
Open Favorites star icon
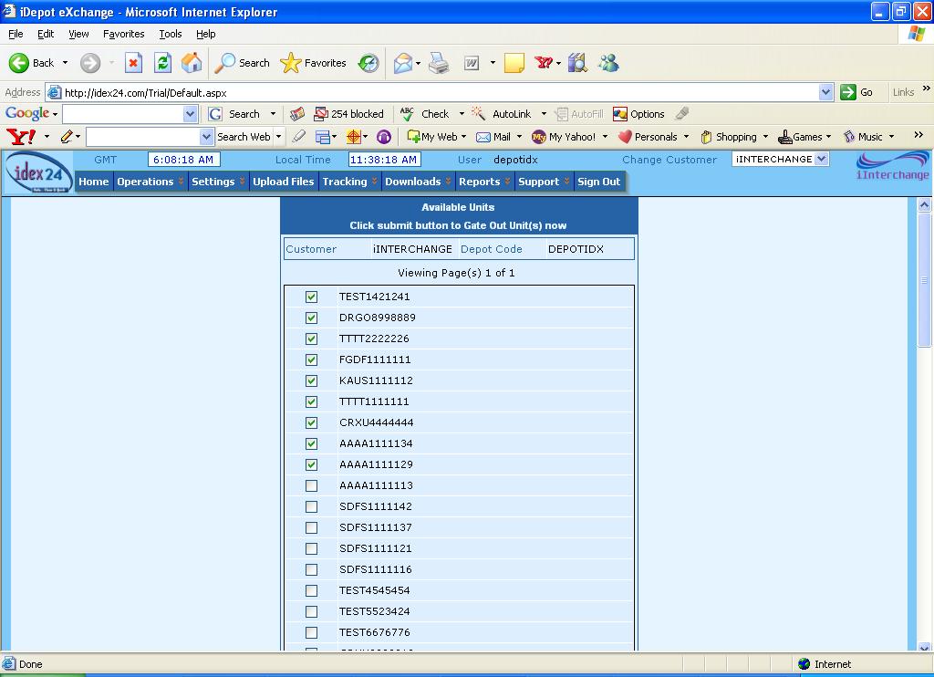tap(291, 63)
